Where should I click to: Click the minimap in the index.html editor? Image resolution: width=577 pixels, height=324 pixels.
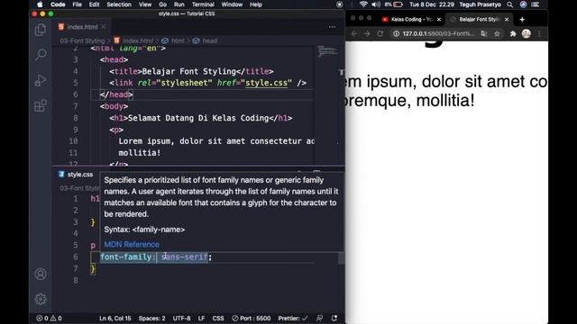[327, 51]
